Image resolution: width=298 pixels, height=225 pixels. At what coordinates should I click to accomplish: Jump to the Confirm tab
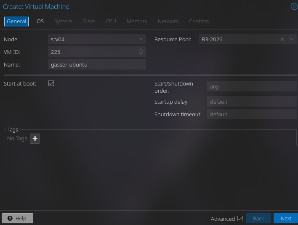point(199,21)
